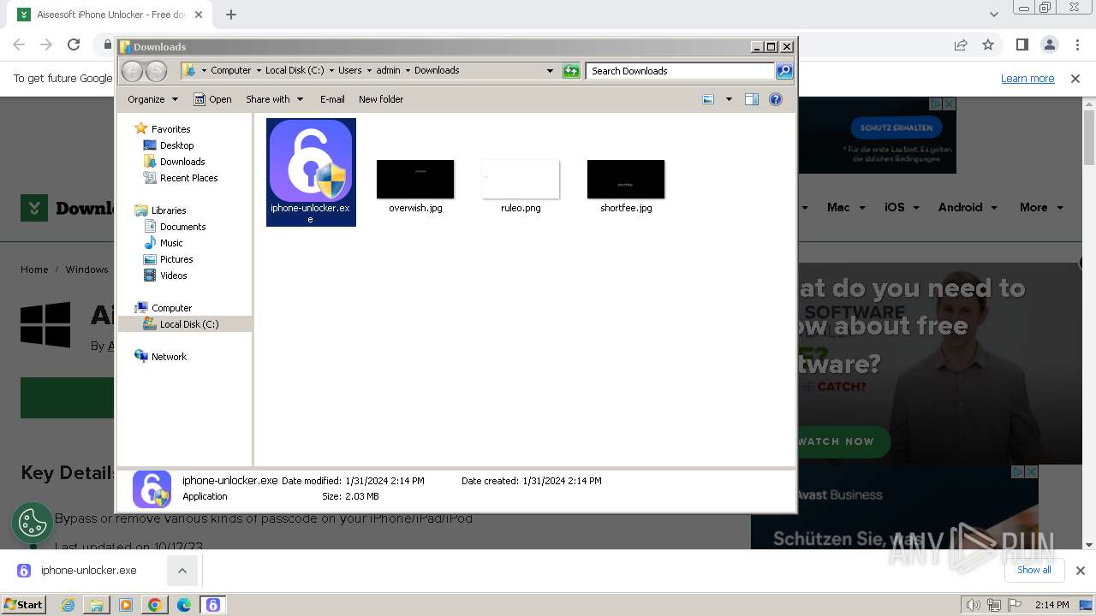
Task: Click Computer in address breadcrumb
Action: click(230, 70)
